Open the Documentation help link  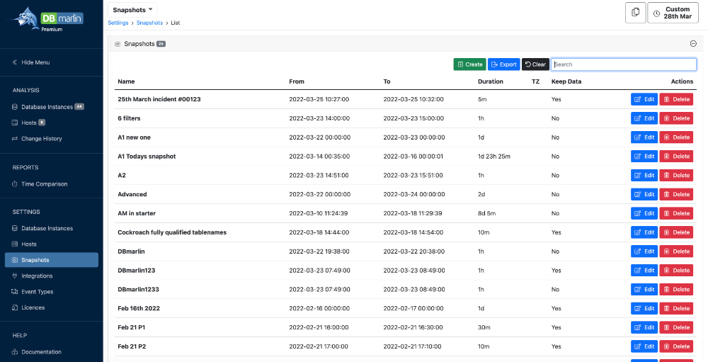(41, 352)
